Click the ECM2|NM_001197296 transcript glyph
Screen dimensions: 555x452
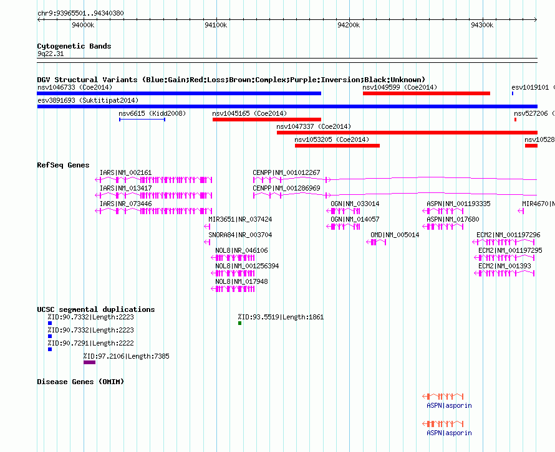click(504, 242)
